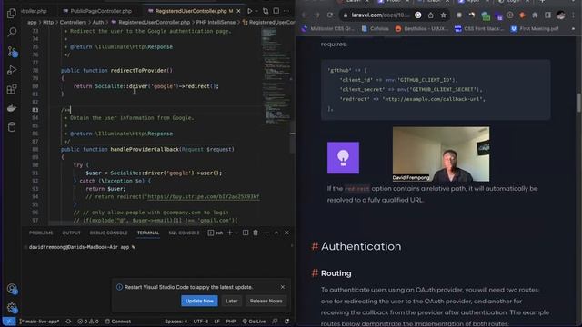Split the editor to the right
Viewport: 582px width, 327px height.
(x=276, y=11)
